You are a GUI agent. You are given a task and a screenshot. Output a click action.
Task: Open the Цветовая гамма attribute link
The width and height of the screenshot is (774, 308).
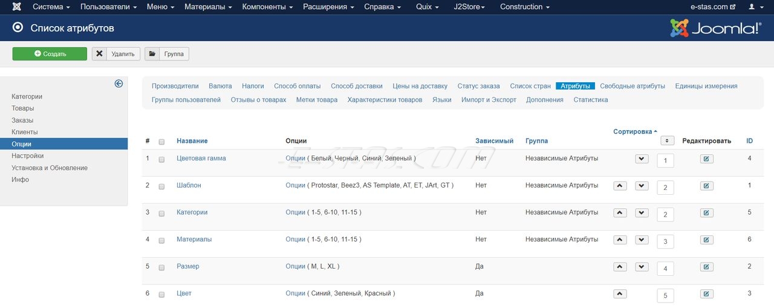coord(201,158)
